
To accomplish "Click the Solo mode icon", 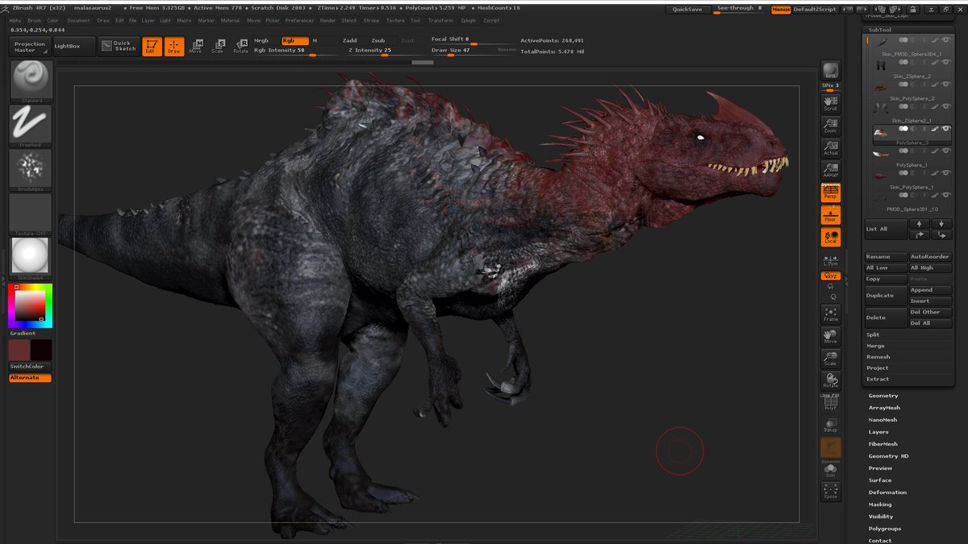I will (x=830, y=470).
